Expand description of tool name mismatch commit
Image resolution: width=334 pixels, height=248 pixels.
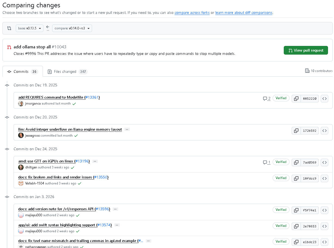pos(149,241)
